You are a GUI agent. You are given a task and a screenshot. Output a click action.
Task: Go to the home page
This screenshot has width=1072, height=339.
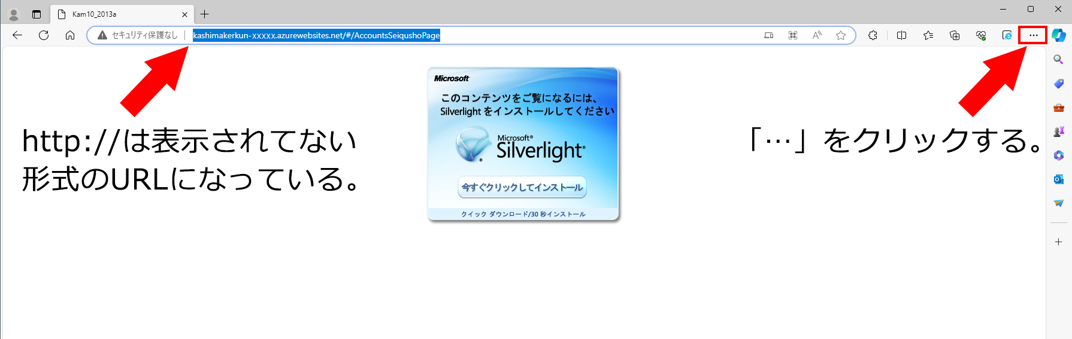pos(70,35)
